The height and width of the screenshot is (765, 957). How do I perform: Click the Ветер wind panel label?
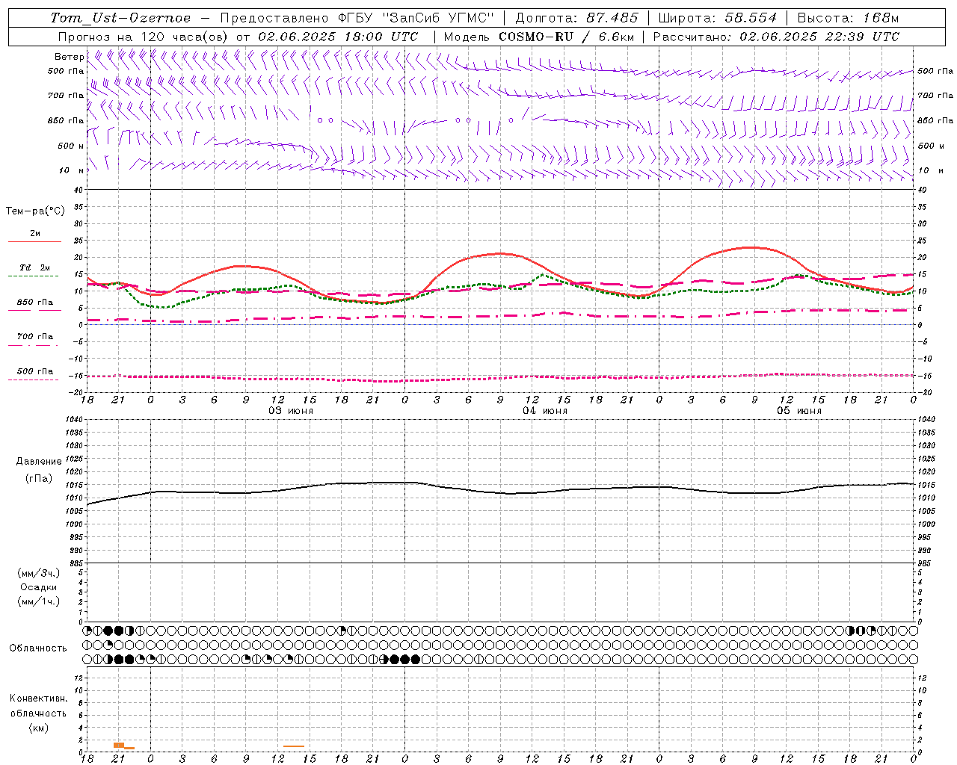point(69,57)
